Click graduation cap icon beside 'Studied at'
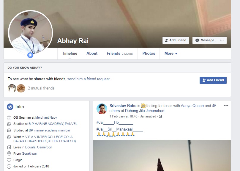The image size is (240, 171). [x=9, y=130]
